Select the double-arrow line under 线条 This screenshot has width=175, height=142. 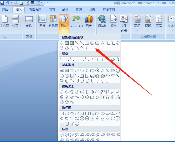[x=72, y=59]
